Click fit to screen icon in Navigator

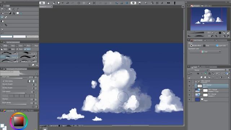click(224, 33)
